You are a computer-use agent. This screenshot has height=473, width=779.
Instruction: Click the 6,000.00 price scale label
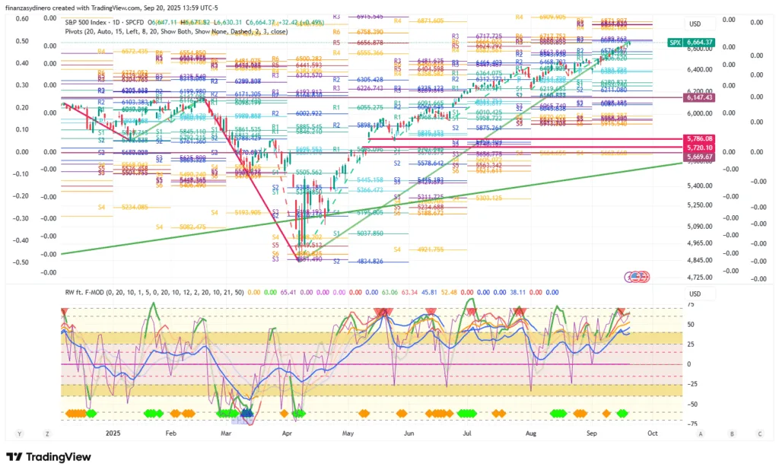coord(700,113)
